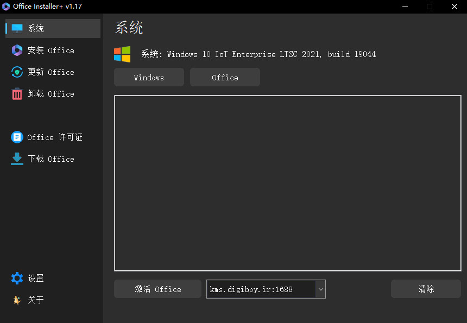Click the 激活 Office button
The width and height of the screenshot is (467, 323).
tap(157, 289)
